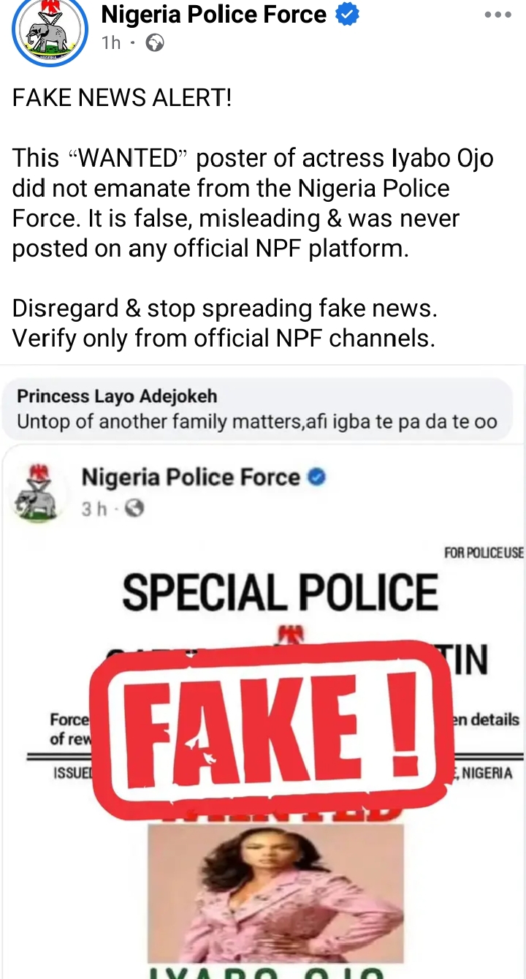Click the FOR POLICE USE label

tap(484, 553)
